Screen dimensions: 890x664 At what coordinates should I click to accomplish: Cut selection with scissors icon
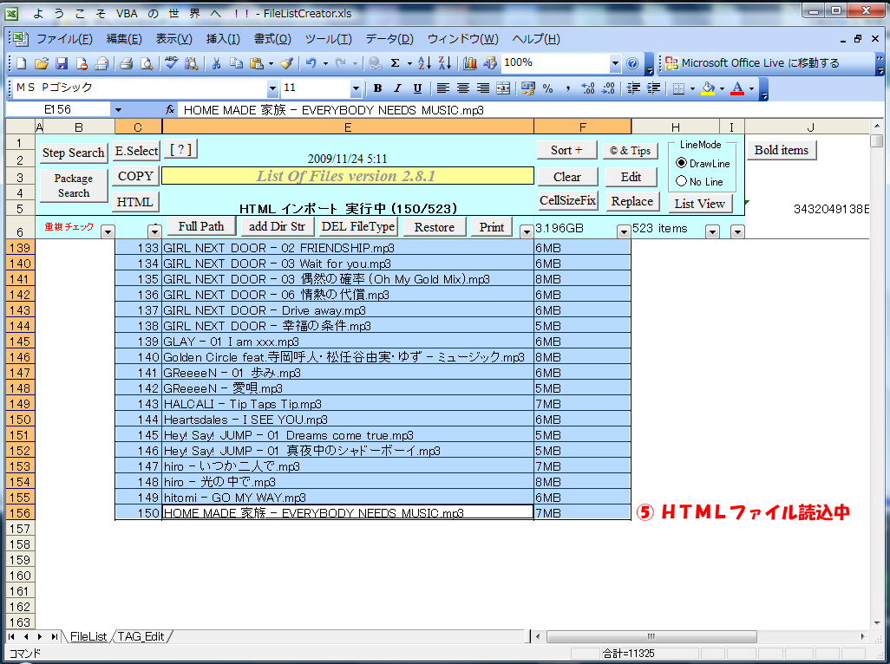216,63
